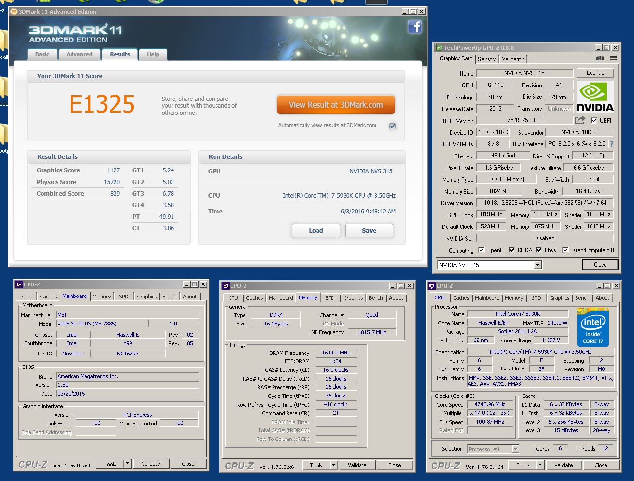Click the CPU-Z Mainboard window title icon
The image size is (634, 481).
pyautogui.click(x=19, y=284)
